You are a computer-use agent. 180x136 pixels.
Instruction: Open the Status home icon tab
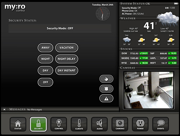tap(18, 124)
